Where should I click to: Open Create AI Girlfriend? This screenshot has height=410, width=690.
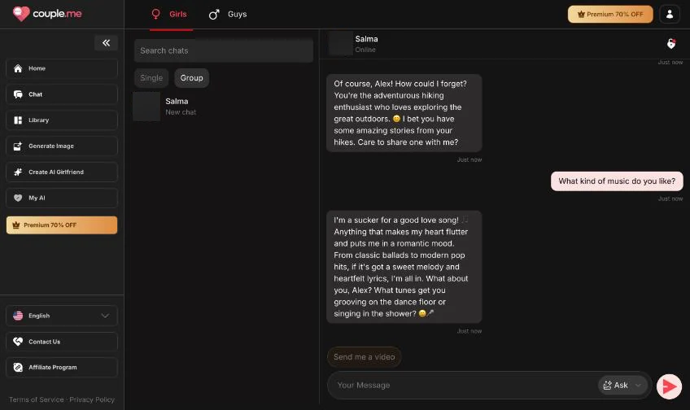(62, 172)
